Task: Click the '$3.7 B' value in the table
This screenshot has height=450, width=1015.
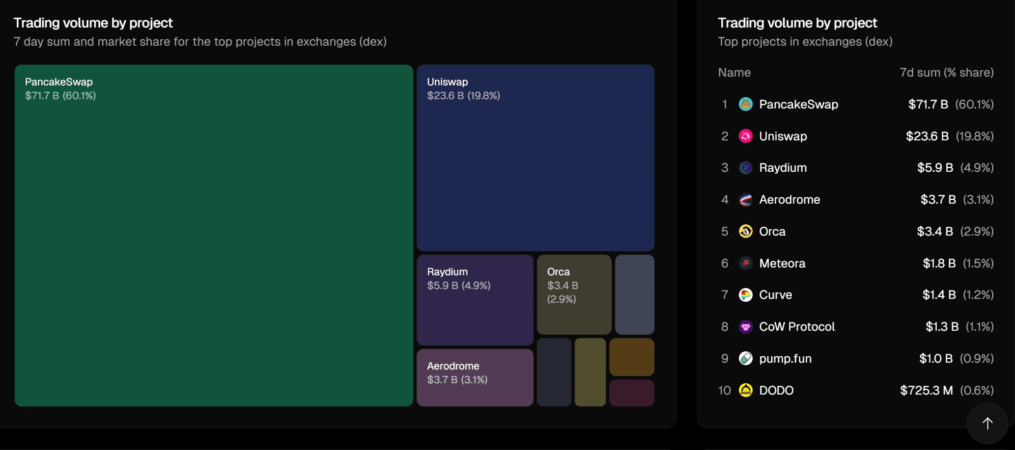Action: [x=938, y=200]
